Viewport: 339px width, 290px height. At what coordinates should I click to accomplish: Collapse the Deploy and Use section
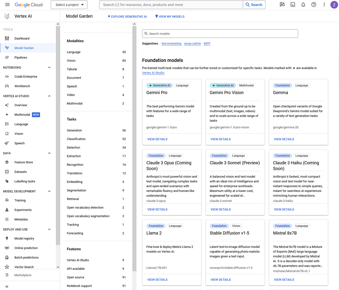click(49, 229)
